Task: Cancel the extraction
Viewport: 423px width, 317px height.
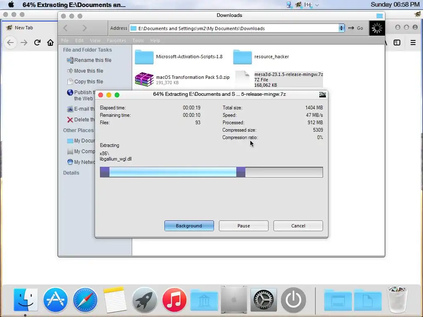Action: pyautogui.click(x=298, y=226)
